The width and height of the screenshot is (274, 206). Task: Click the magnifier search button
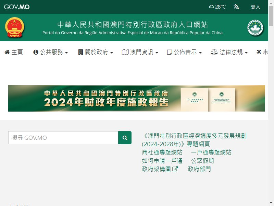point(125,138)
